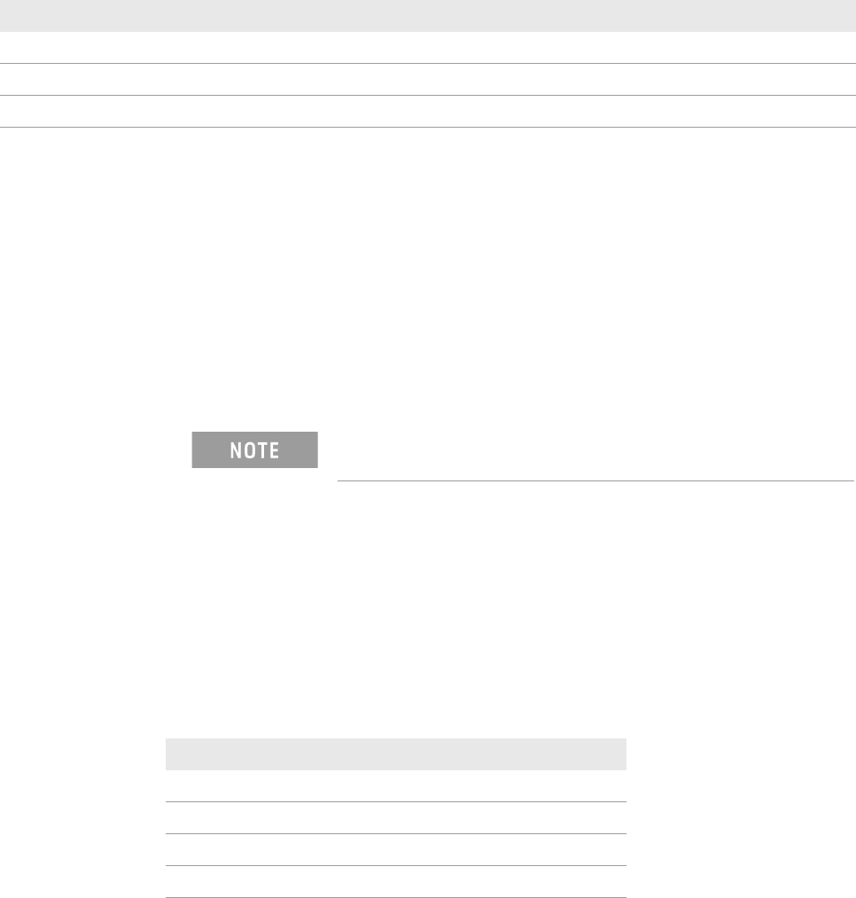Click blank area between note rule and lower table
Viewport: 856px width, 898px height.
tap(428, 610)
